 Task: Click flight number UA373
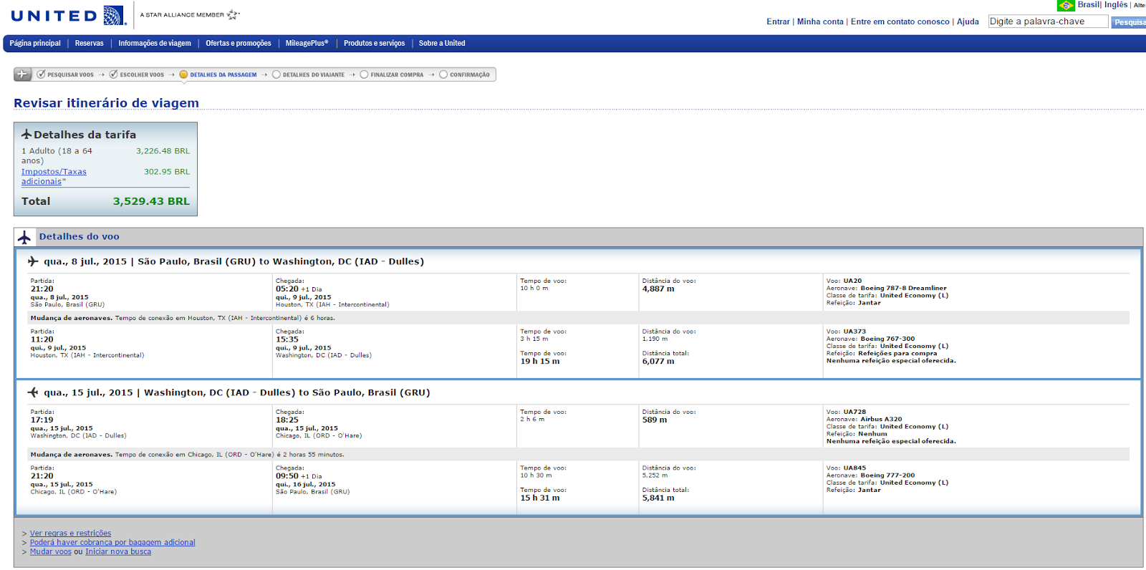point(854,332)
